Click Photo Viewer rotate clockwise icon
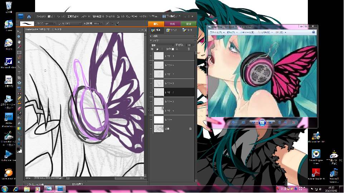The height and width of the screenshot is (193, 344). pyautogui.click(x=286, y=123)
